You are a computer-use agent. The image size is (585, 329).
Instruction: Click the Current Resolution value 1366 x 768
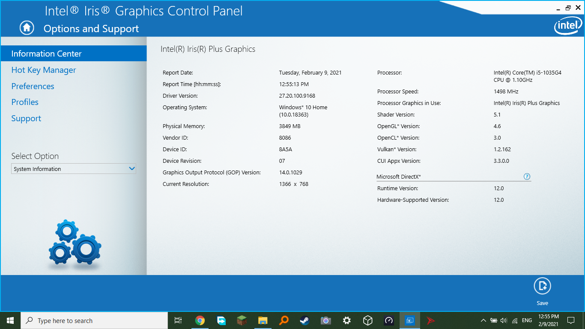pyautogui.click(x=294, y=184)
